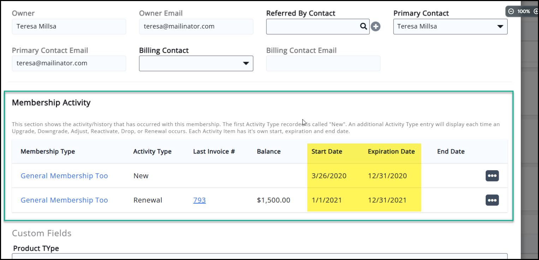Click the Expiration Date column header
This screenshot has width=539, height=260.
pos(391,151)
